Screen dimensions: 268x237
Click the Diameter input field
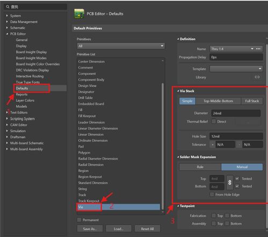coord(236,113)
